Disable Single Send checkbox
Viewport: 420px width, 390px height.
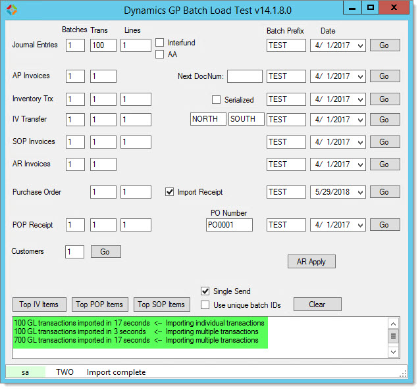click(x=205, y=291)
